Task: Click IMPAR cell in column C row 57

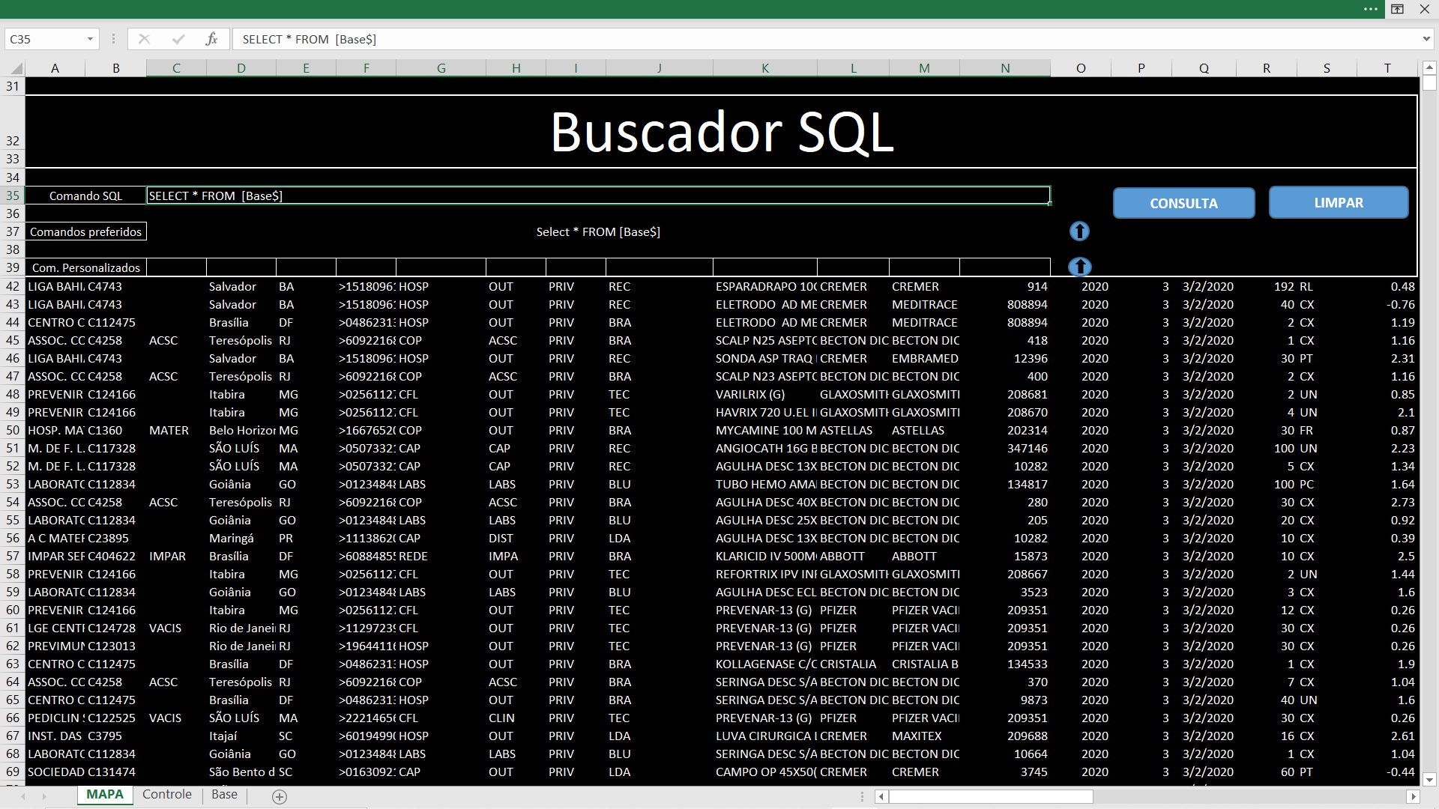Action: click(x=176, y=556)
